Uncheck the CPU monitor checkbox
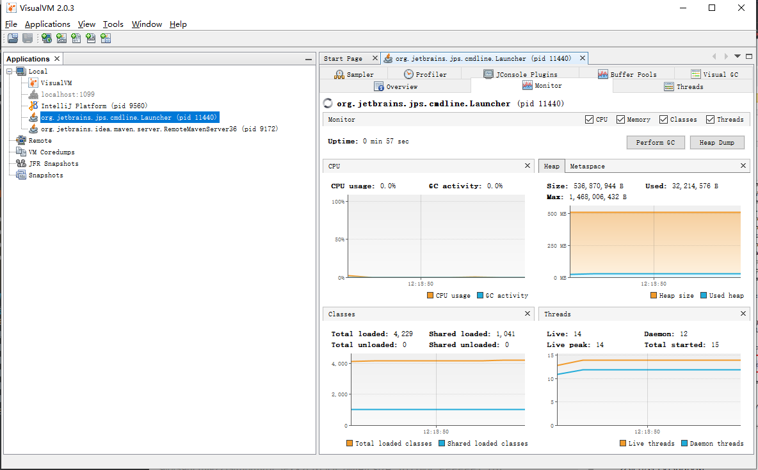This screenshot has height=470, width=758. [x=589, y=120]
